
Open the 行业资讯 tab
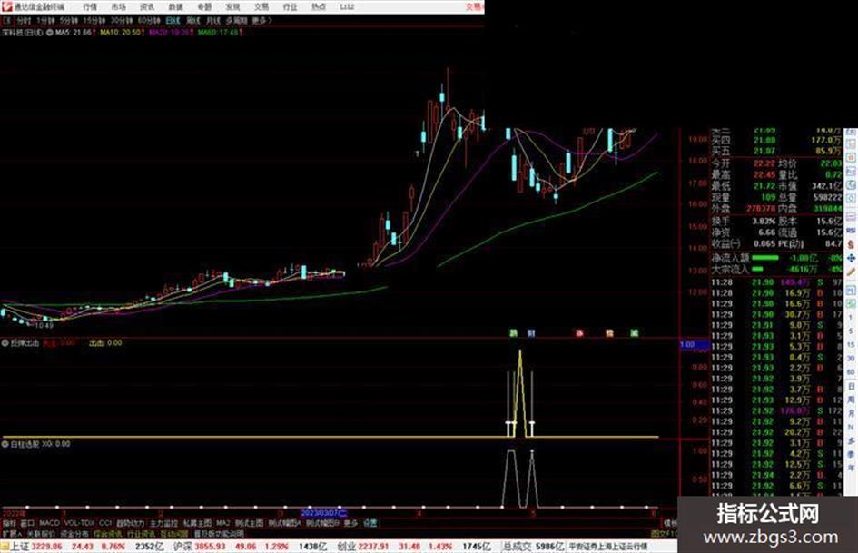141,534
